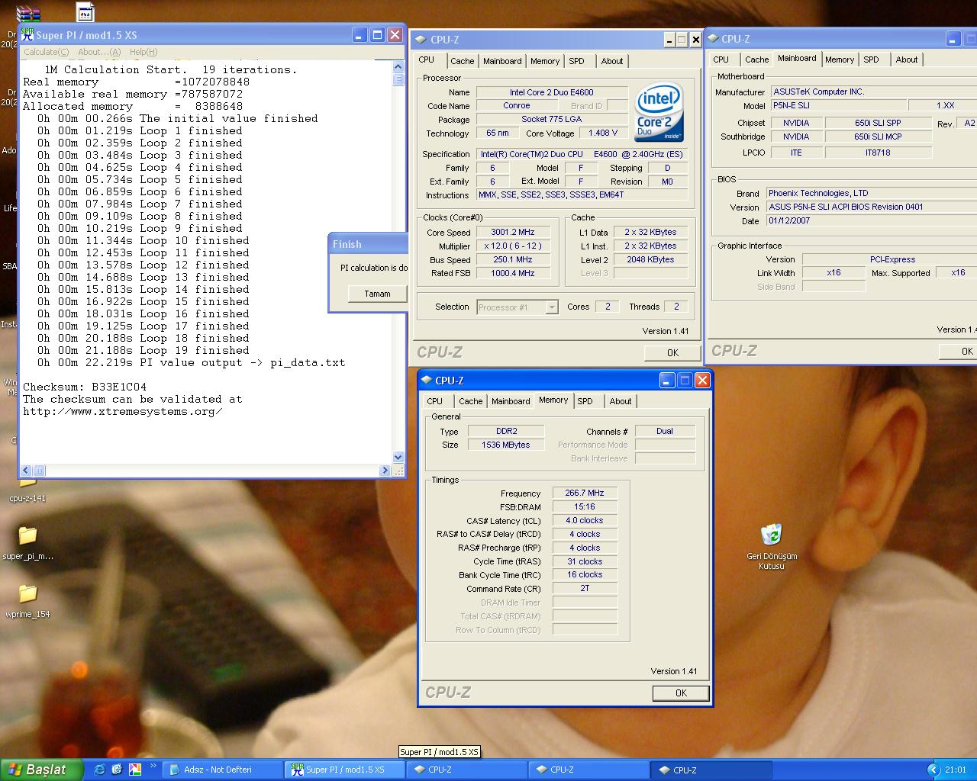Open the About...(A) menu in Super PI
Image resolution: width=977 pixels, height=781 pixels.
(99, 52)
